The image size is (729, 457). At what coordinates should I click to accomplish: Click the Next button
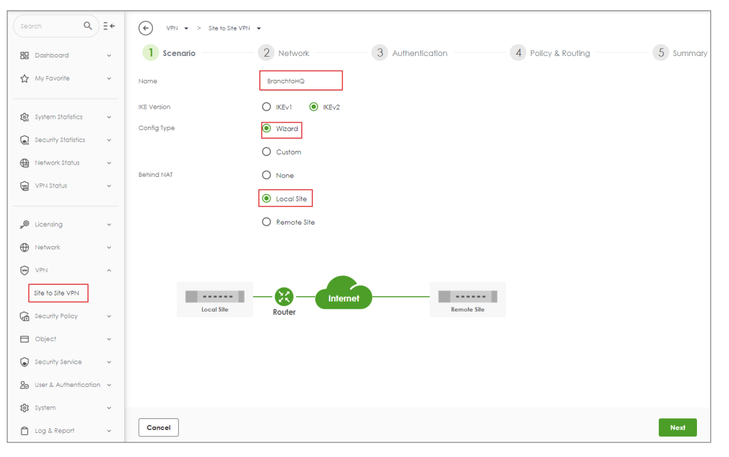[677, 428]
